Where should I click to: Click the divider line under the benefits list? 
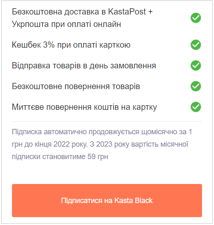(107, 121)
